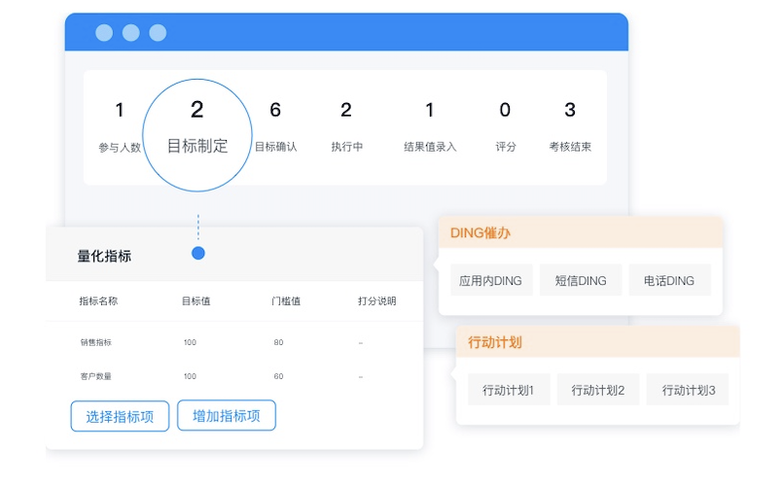Select the 目标制定 stage circle
This screenshot has width=783, height=488.
point(197,135)
